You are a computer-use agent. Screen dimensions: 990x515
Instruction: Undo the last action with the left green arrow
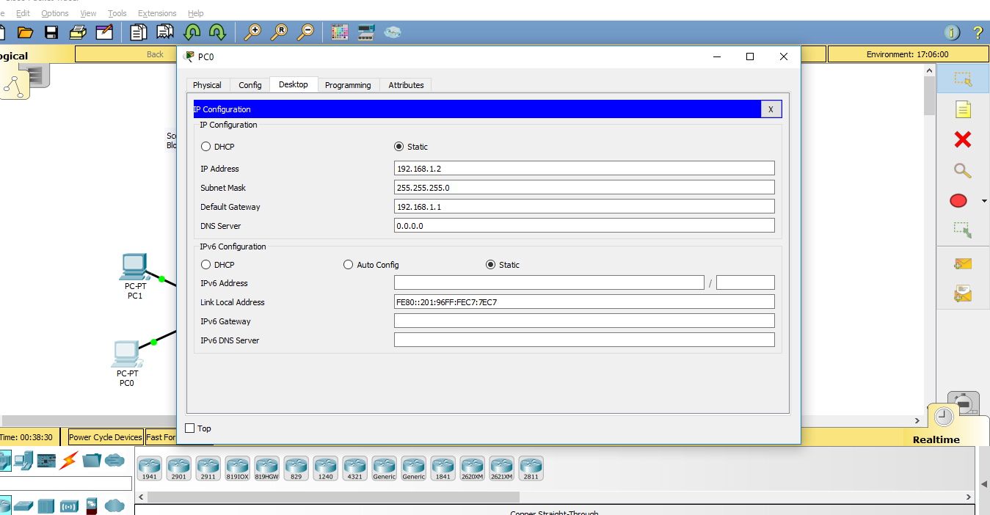[192, 32]
